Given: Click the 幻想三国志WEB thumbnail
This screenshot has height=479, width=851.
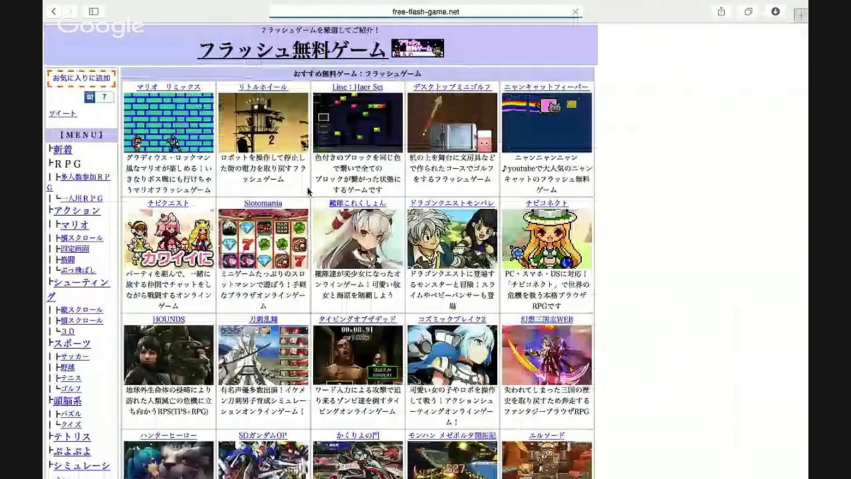Looking at the screenshot, I should [x=547, y=355].
